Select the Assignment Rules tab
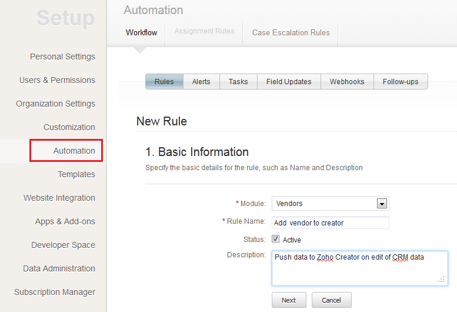This screenshot has width=457, height=312. (x=204, y=31)
